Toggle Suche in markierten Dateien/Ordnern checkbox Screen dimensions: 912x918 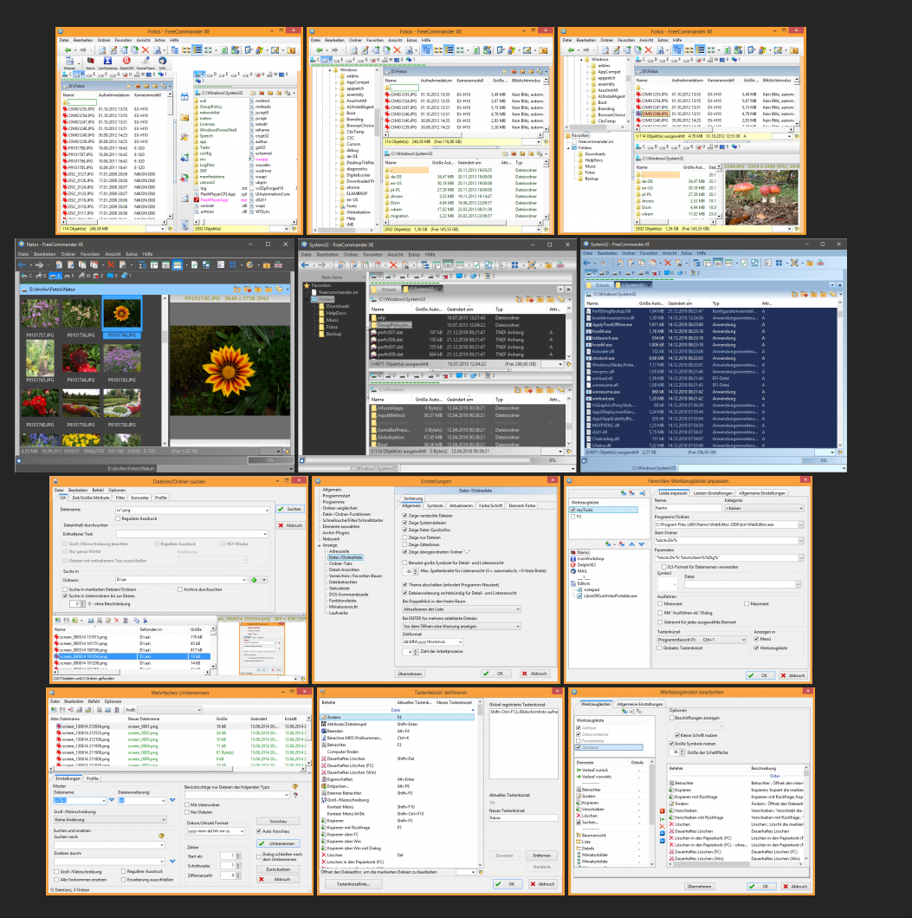tap(65, 589)
